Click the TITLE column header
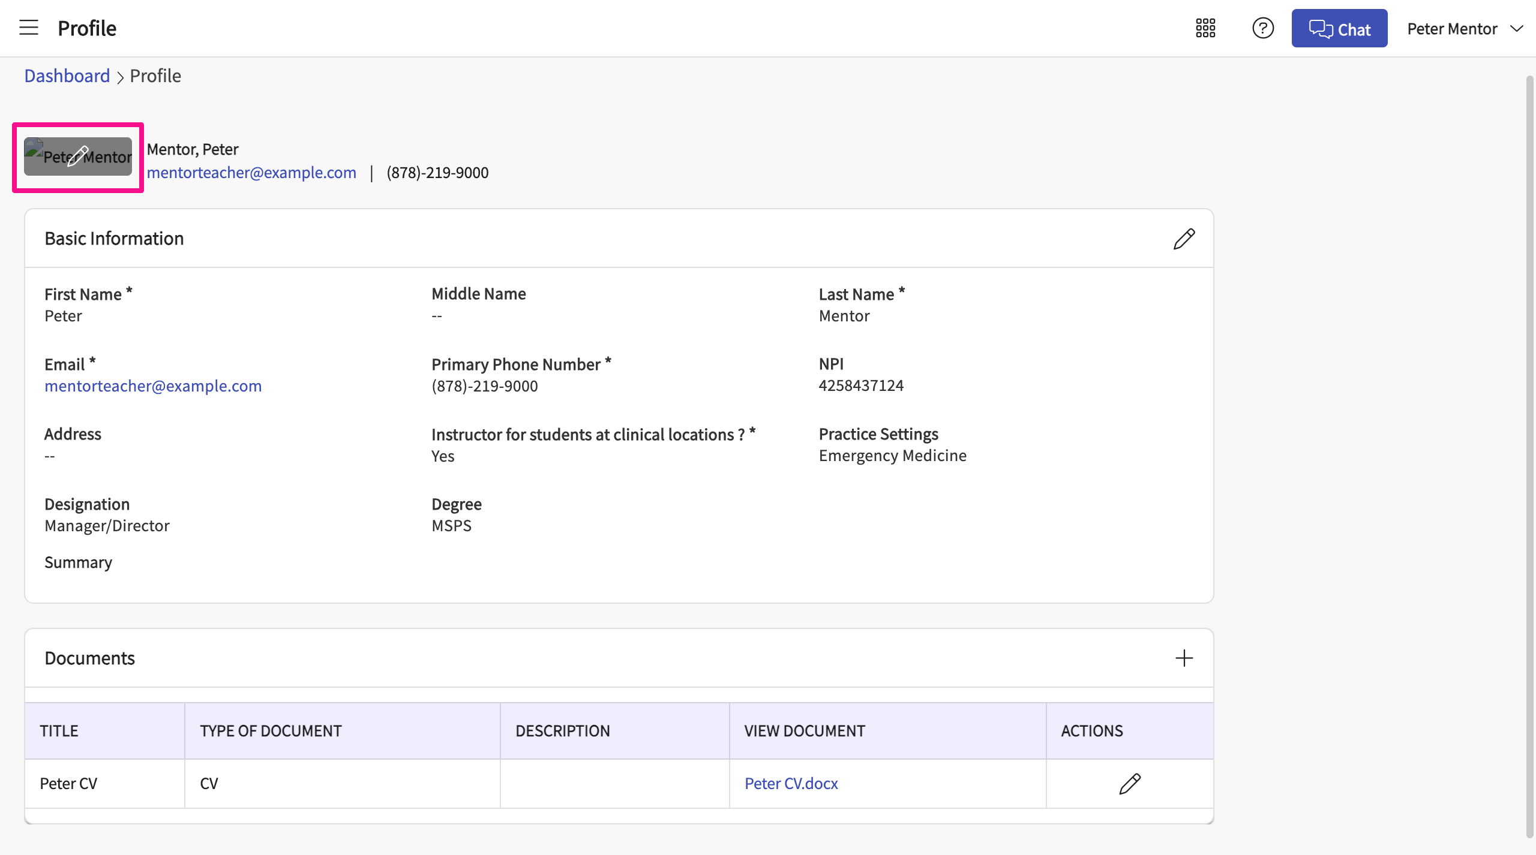Viewport: 1536px width, 855px height. 59,731
